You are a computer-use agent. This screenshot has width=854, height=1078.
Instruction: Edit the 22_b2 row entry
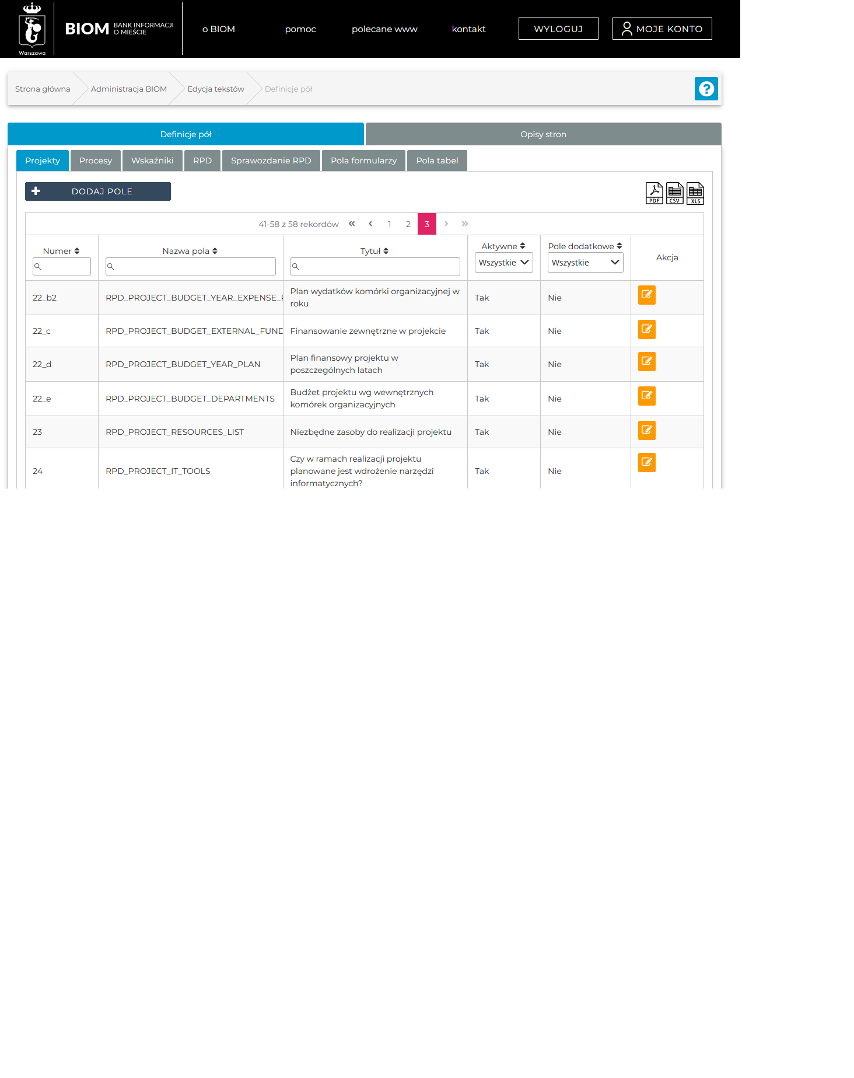(646, 295)
